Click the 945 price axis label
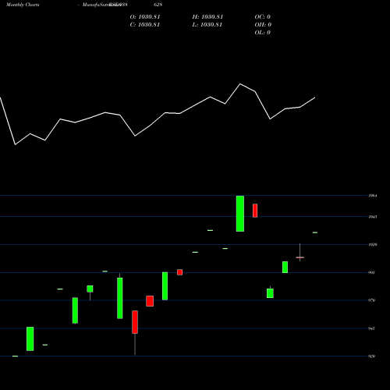Screen dimensions: 390x390 point(371,328)
